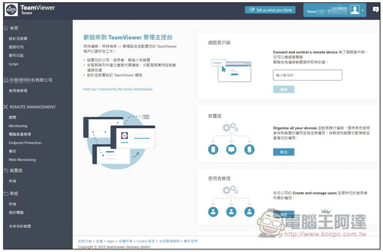Click the welcome heading 歡迎來到 TeamViewer 管理主控台
This screenshot has height=252, width=383.
128,37
